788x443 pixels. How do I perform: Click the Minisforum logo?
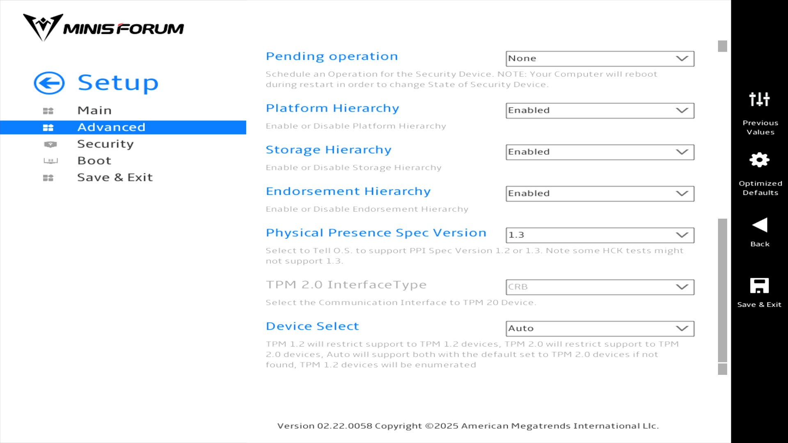pyautogui.click(x=103, y=28)
